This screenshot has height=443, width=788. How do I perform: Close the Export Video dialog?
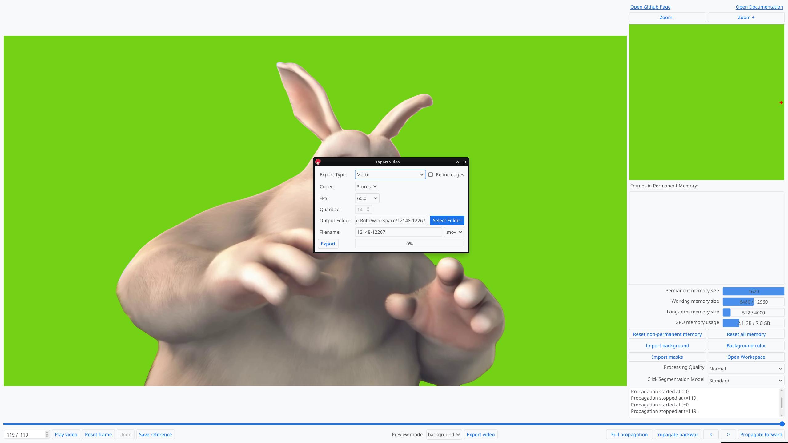[464, 162]
